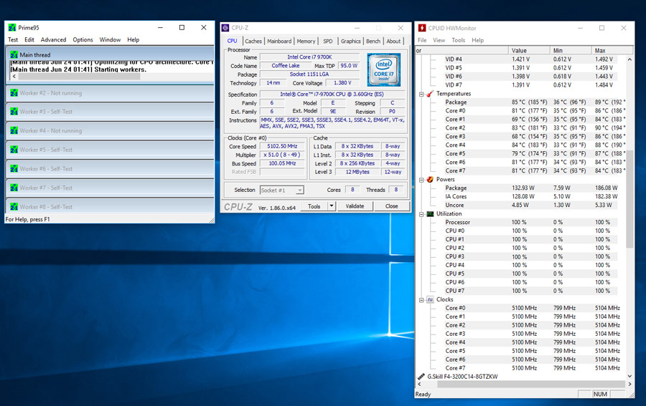Click the Min column header in HWMonitor
The height and width of the screenshot is (406, 646).
(571, 51)
